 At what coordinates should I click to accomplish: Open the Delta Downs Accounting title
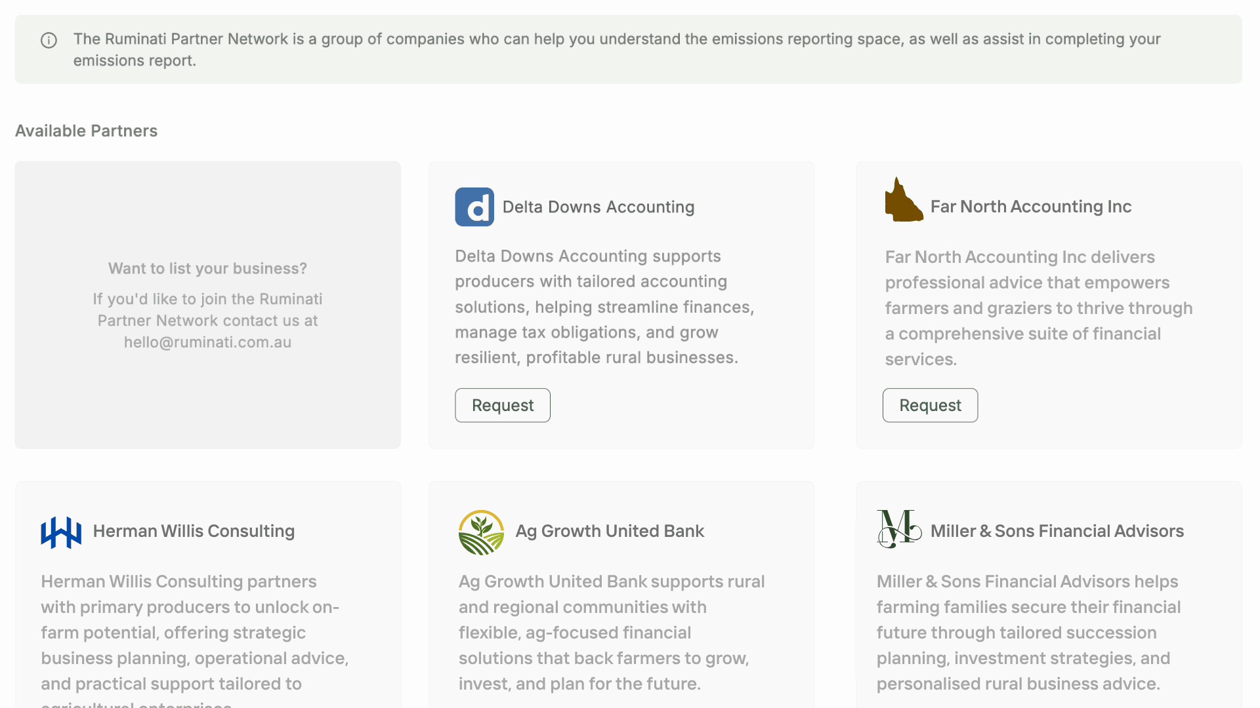(x=598, y=207)
